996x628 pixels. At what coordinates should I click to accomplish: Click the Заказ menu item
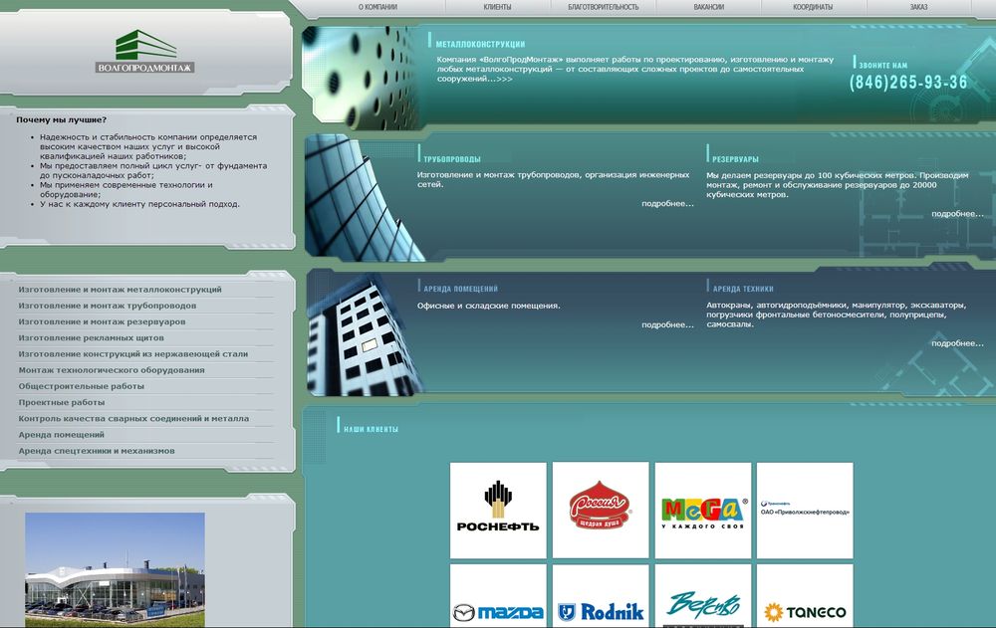tap(918, 7)
